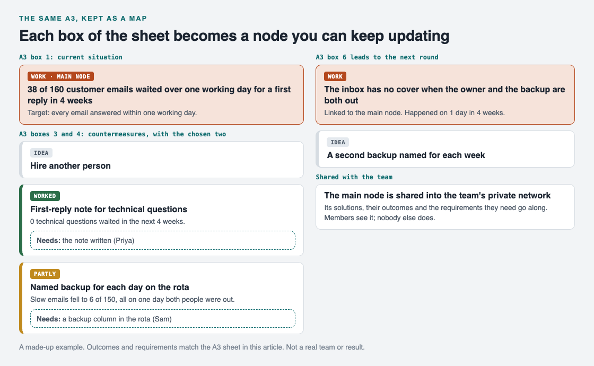Click IDEA badge above Hire another person
Viewport: 594px width, 366px height.
41,153
